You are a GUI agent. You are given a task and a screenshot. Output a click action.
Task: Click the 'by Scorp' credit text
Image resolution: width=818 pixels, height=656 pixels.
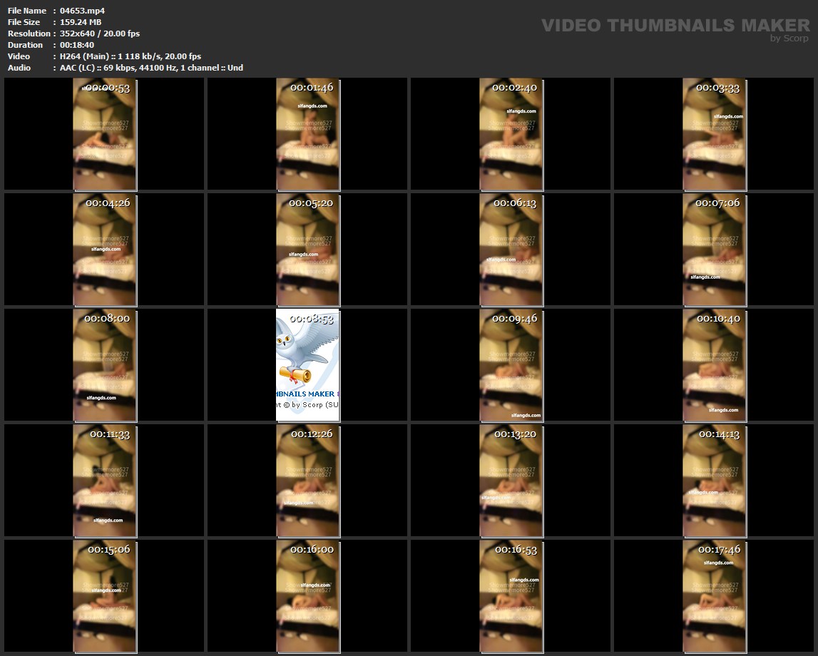coord(789,39)
